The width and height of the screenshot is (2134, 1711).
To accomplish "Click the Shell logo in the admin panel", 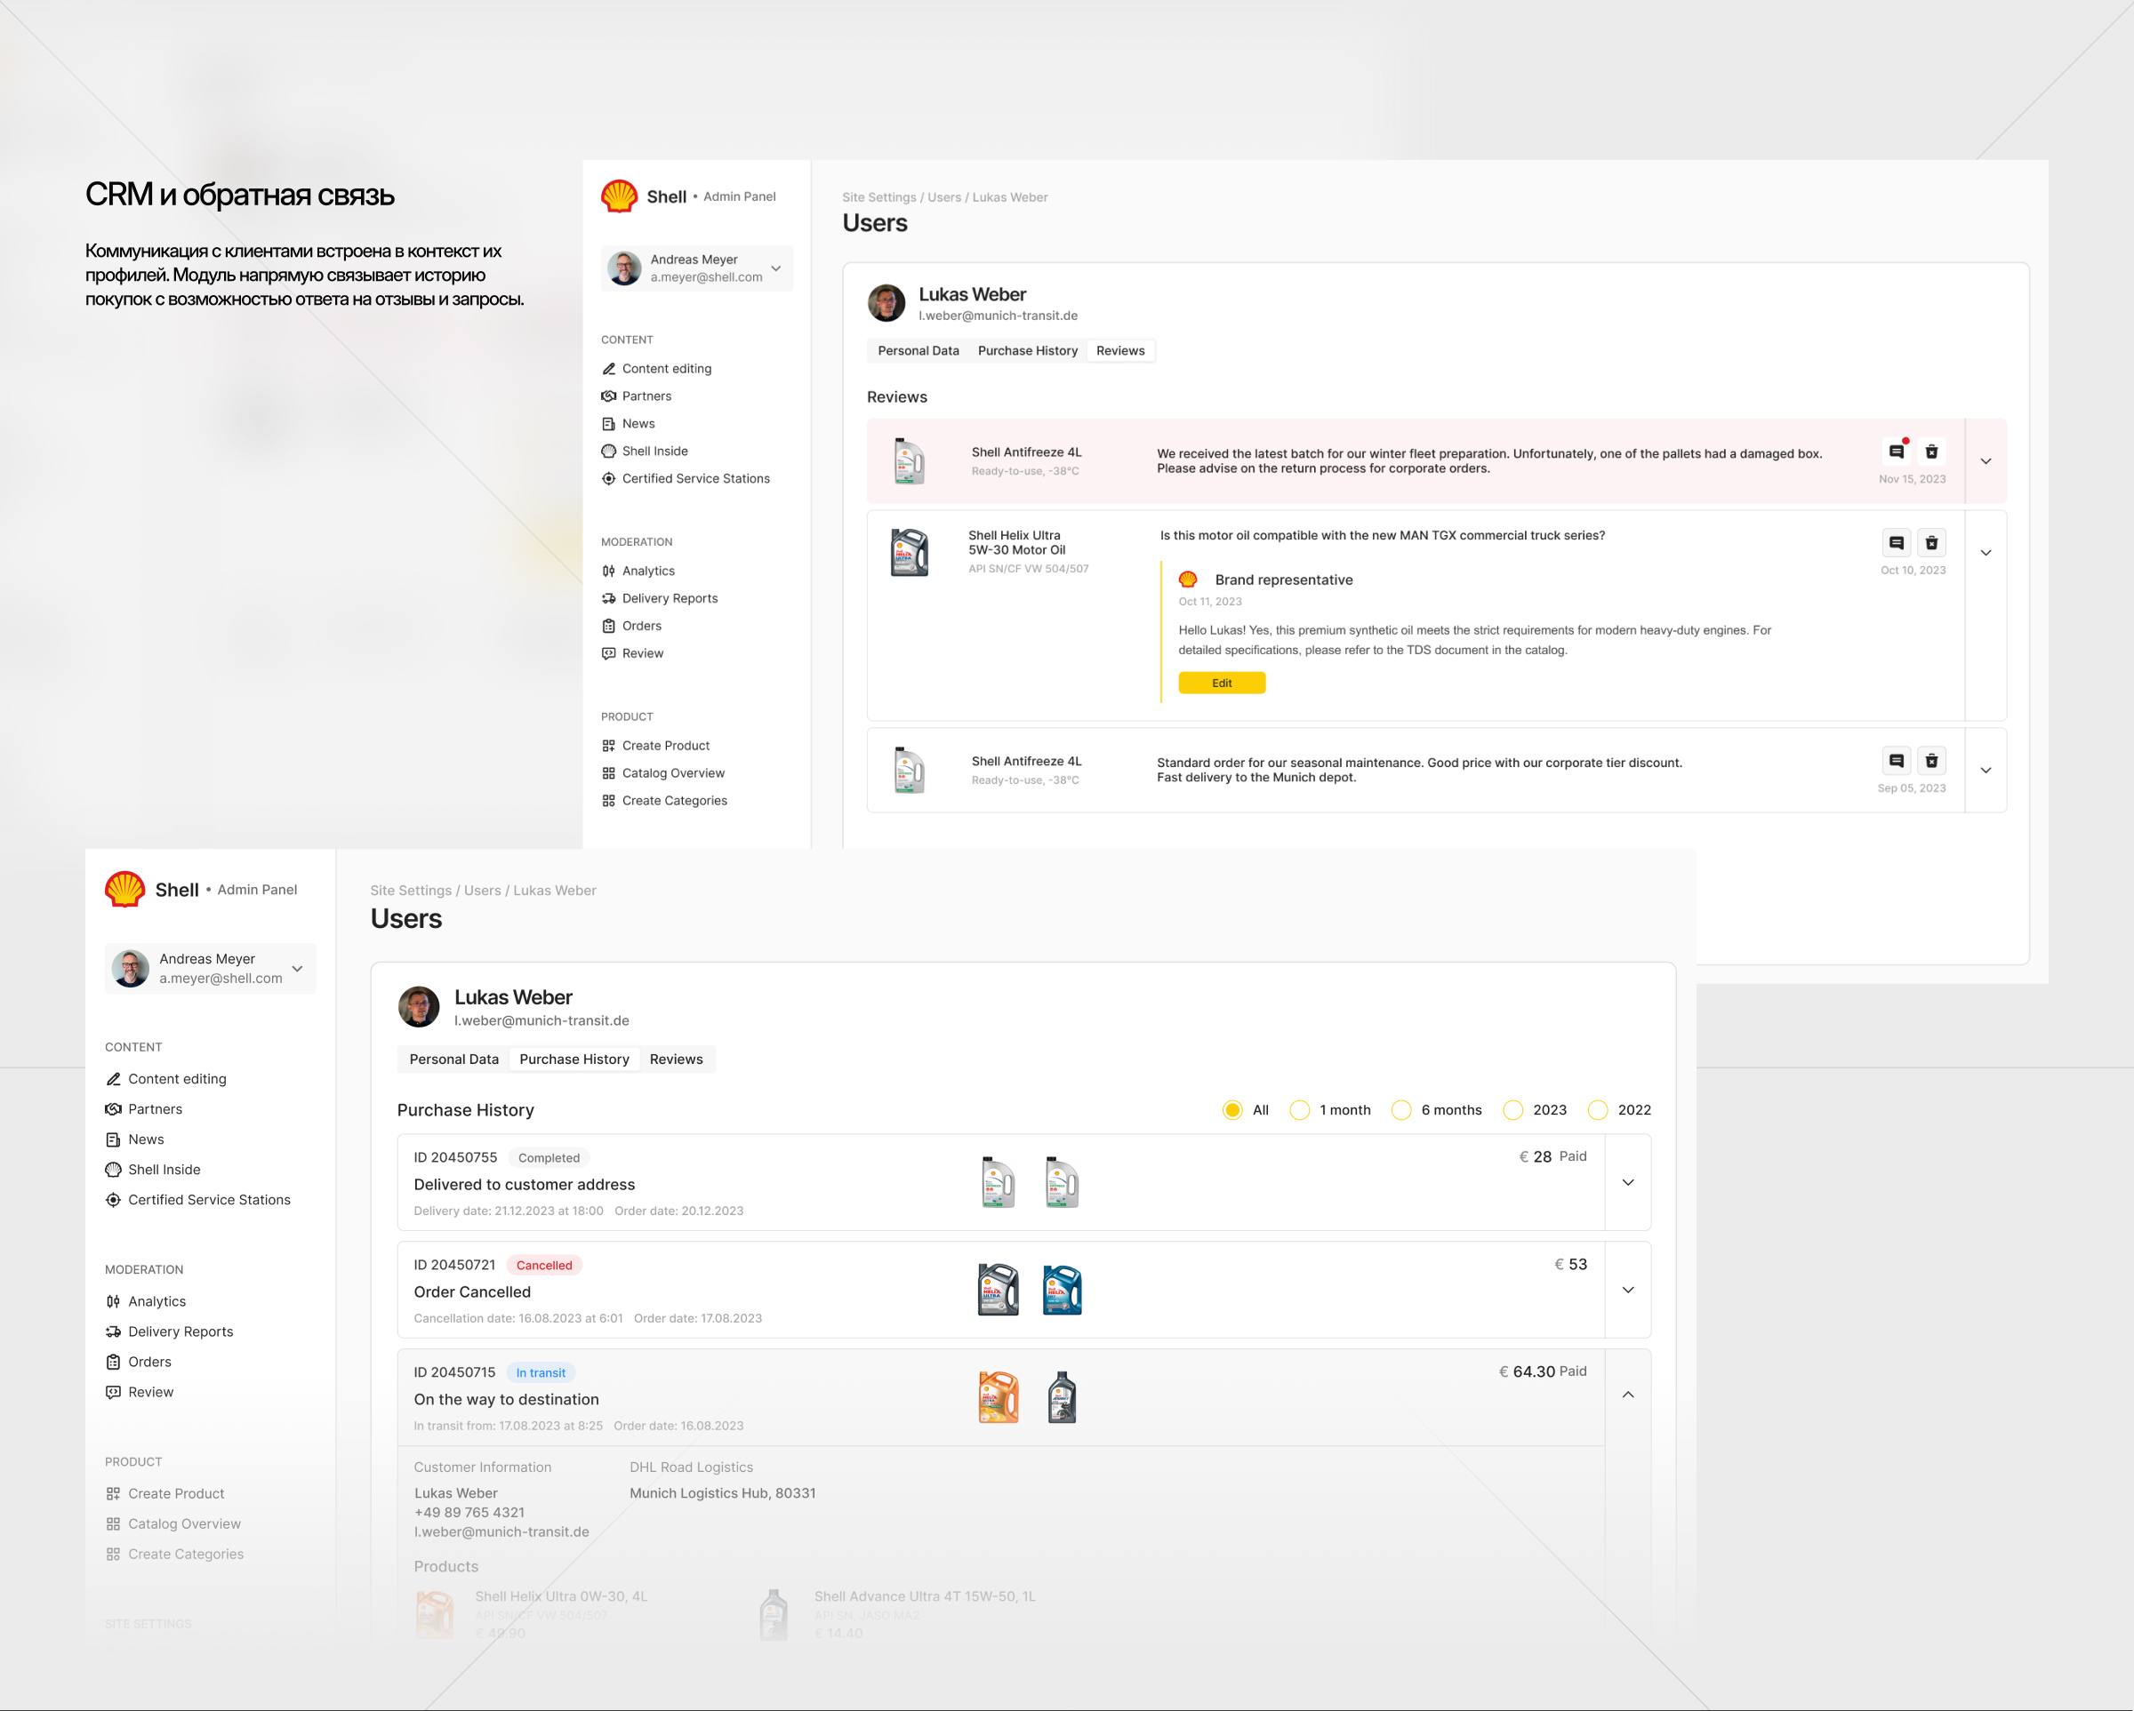I will tap(621, 196).
